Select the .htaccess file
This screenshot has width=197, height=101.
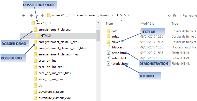pos(118,47)
